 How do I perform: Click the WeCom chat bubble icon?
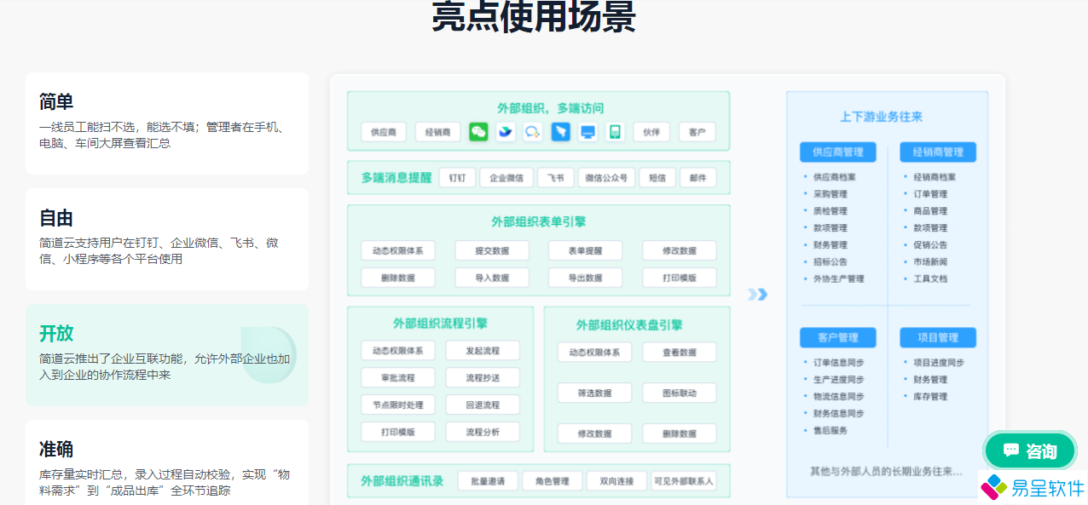(533, 132)
